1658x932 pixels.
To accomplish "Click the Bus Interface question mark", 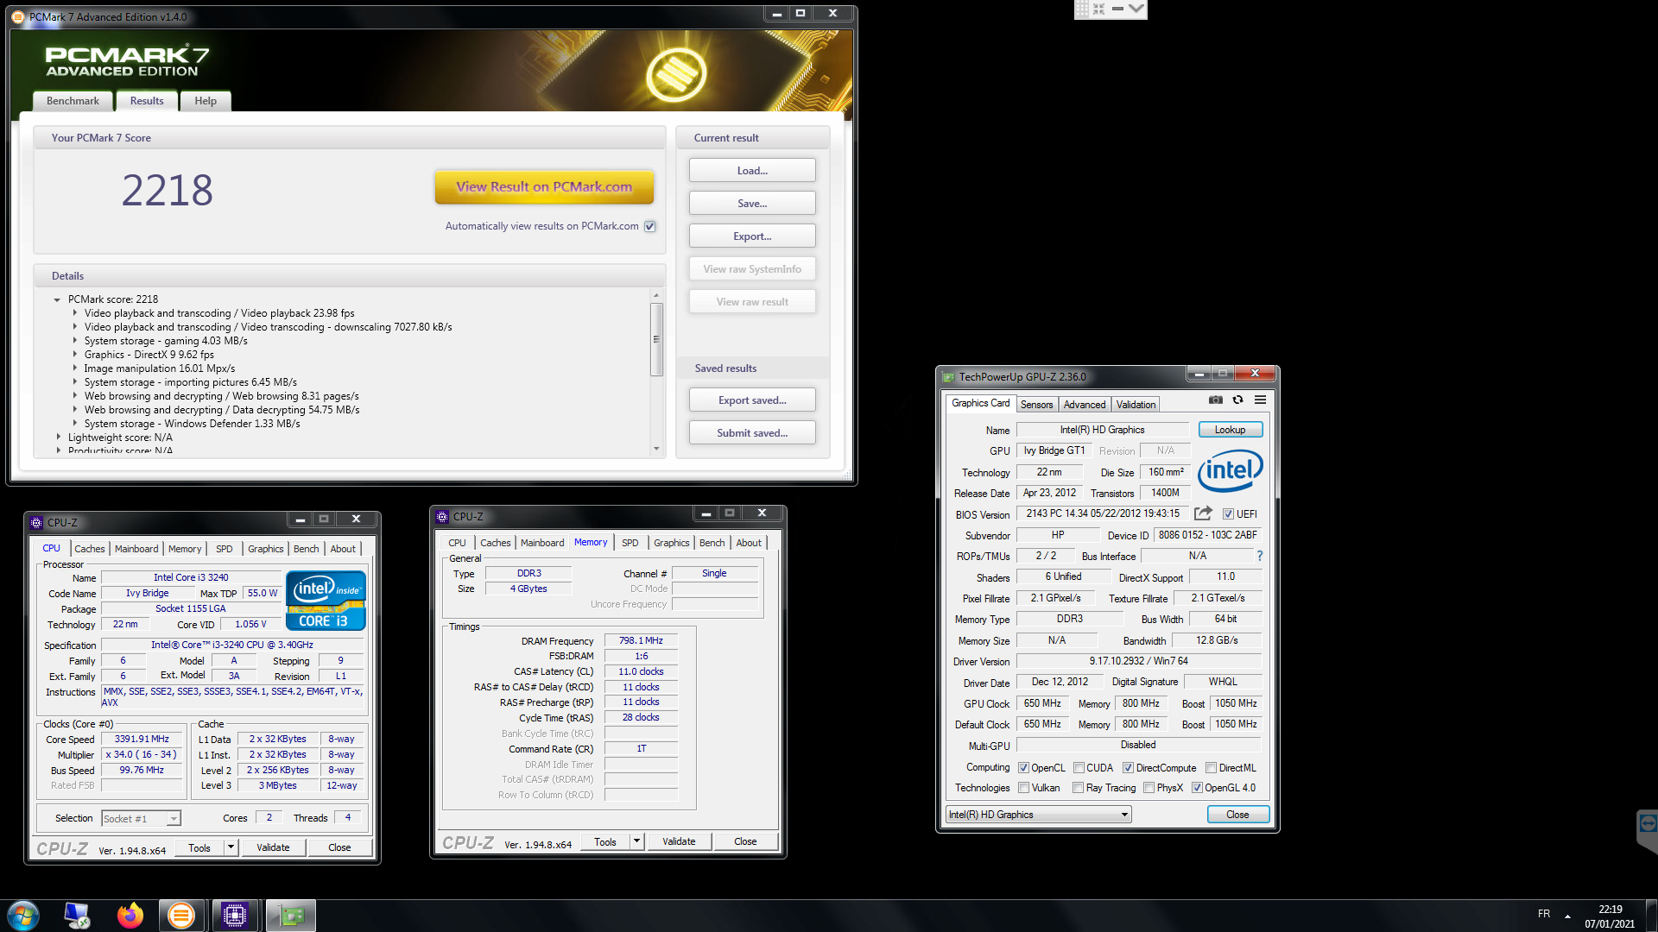I will coord(1259,556).
